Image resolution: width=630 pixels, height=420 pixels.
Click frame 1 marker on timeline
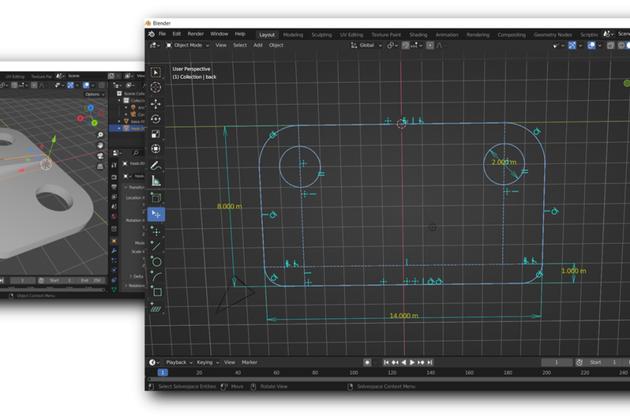click(x=162, y=372)
